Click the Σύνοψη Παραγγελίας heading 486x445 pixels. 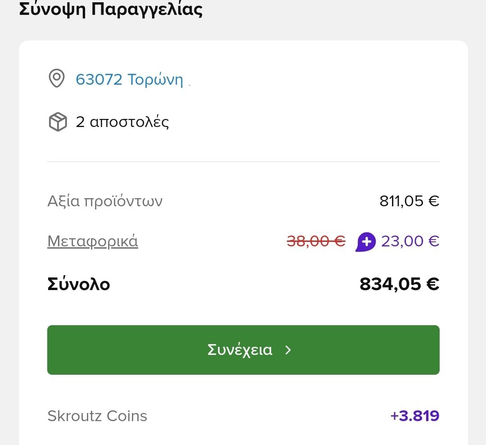111,9
